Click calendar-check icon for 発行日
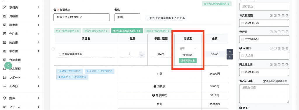This screenshot has width=299, height=110. coord(287,32)
